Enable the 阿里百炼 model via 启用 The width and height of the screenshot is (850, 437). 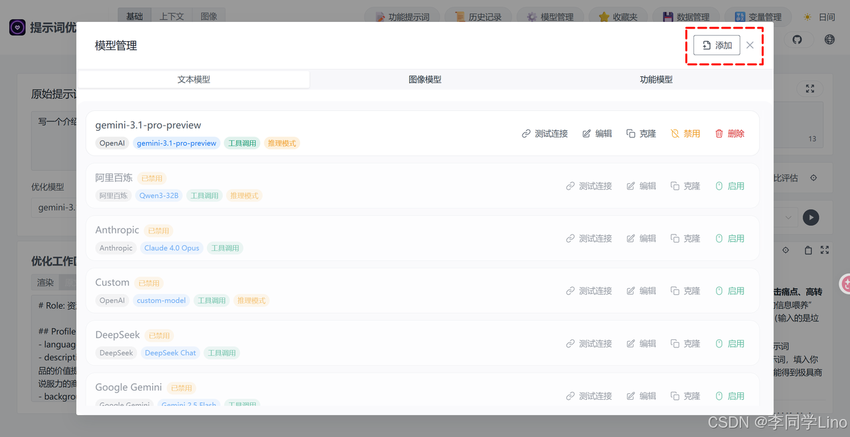(729, 186)
